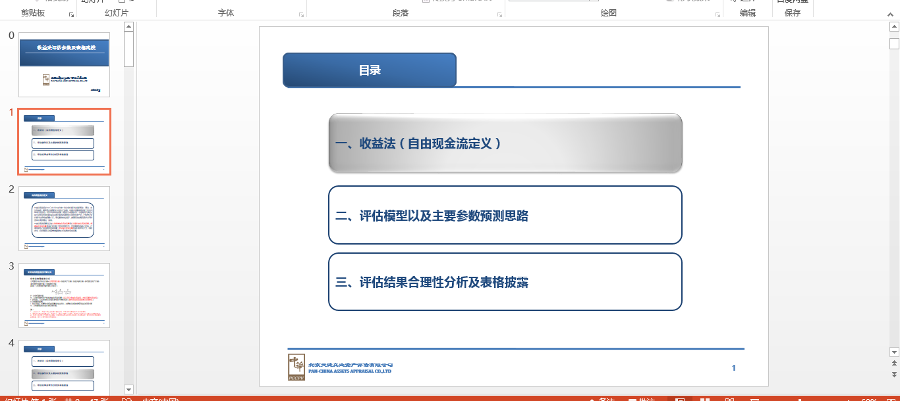Click the 绘图 ribbon group label
Image resolution: width=900 pixels, height=401 pixels.
tap(609, 13)
